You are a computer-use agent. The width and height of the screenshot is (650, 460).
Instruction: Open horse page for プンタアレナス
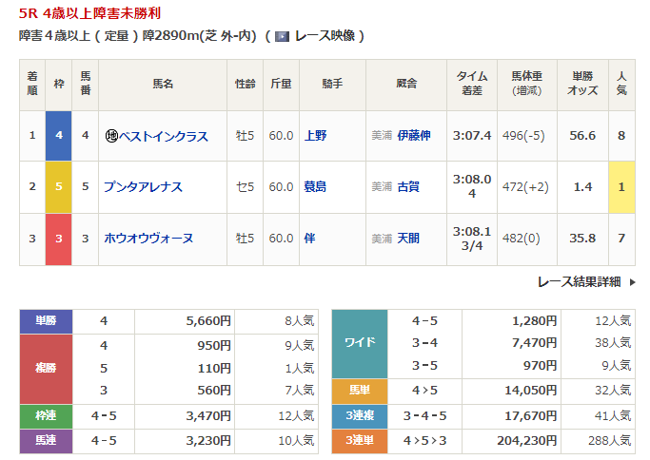pos(143,187)
